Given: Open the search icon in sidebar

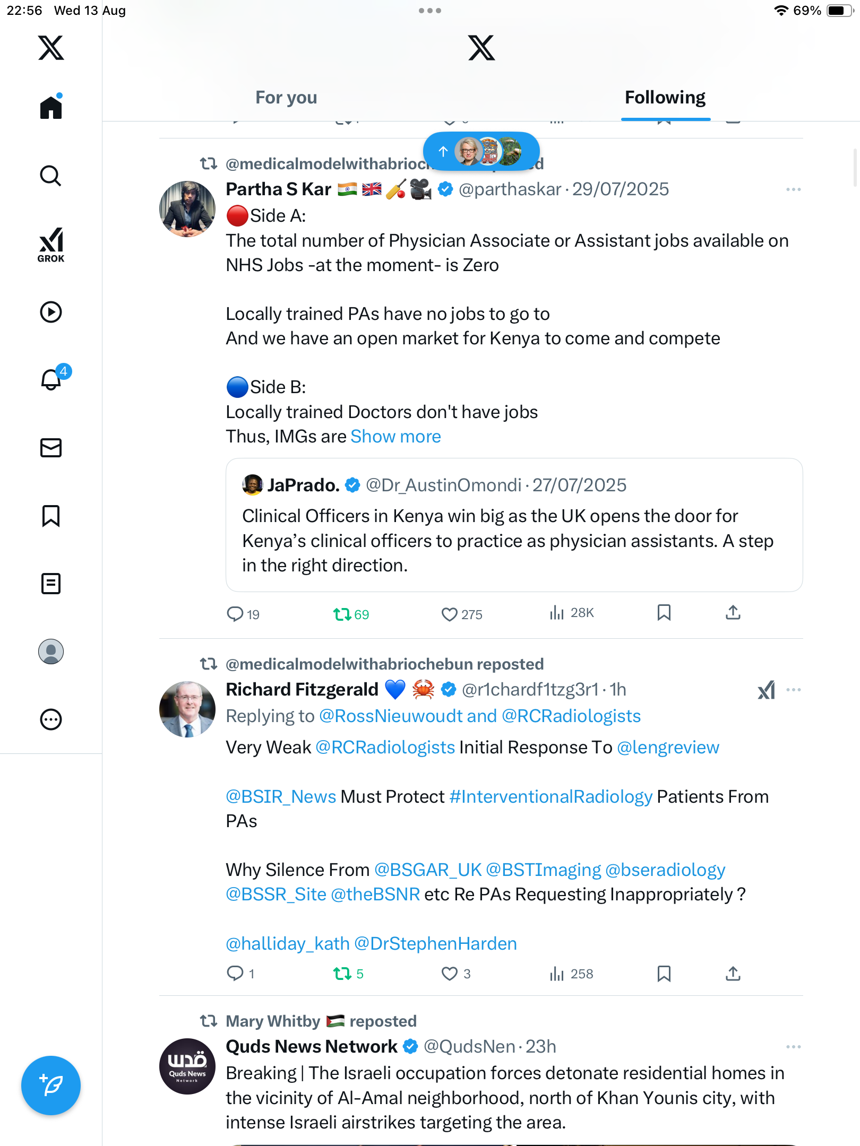Looking at the screenshot, I should [x=51, y=176].
